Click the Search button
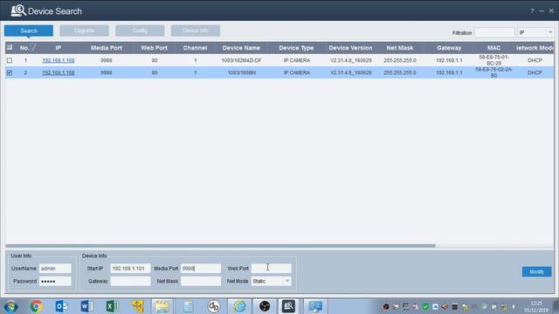This screenshot has height=314, width=559. 29,31
